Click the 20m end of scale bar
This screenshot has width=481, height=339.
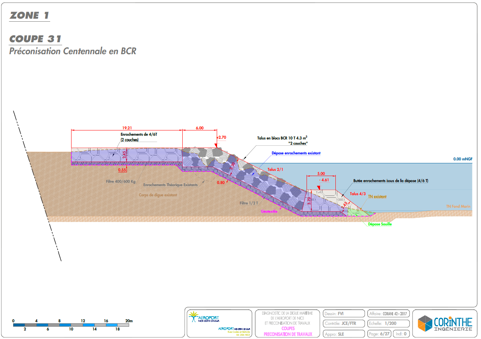[129, 321]
